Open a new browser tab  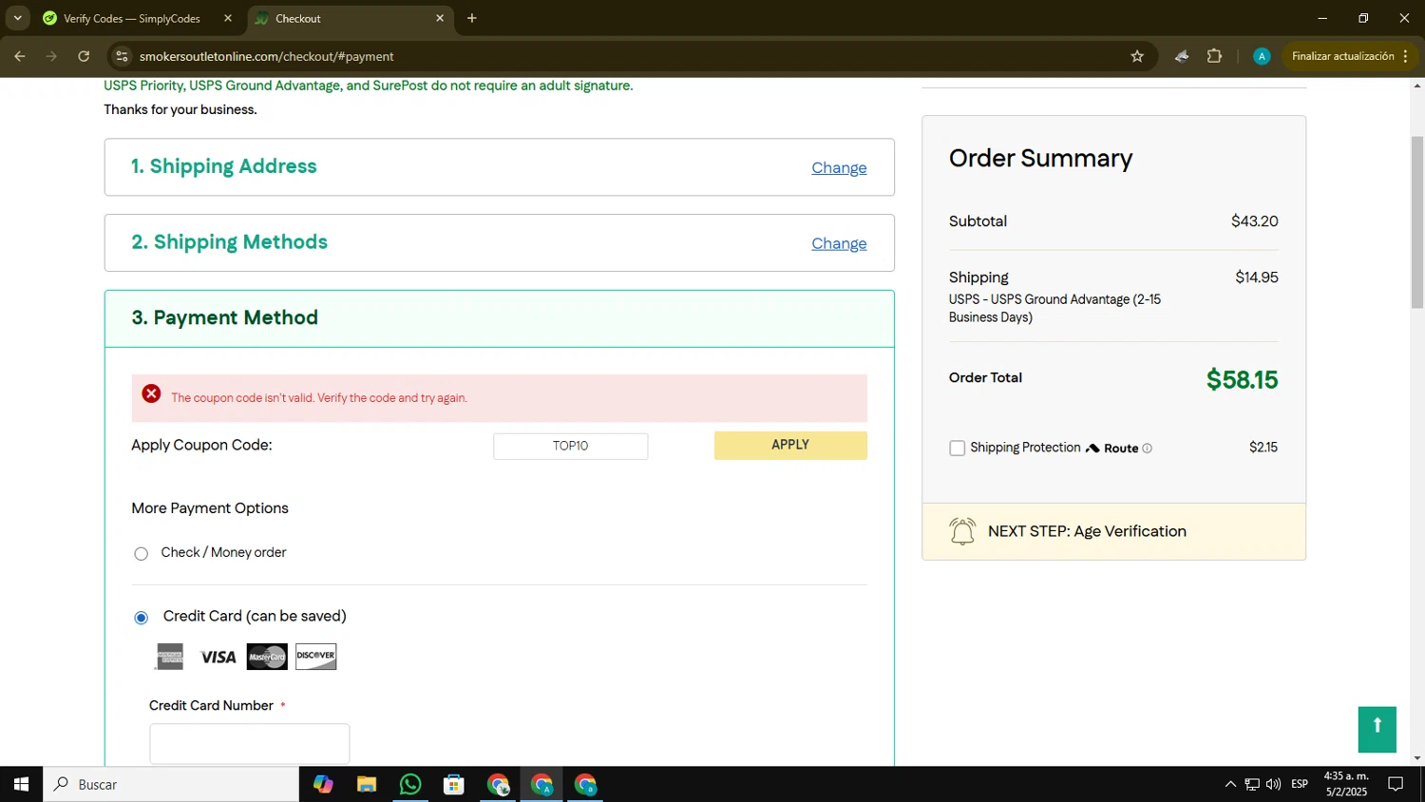tap(472, 18)
